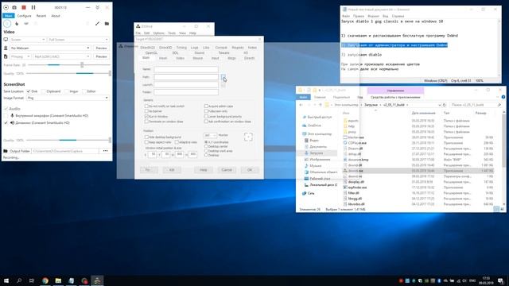Toggle the mouse clicks hand icon in Captura

(17, 24)
